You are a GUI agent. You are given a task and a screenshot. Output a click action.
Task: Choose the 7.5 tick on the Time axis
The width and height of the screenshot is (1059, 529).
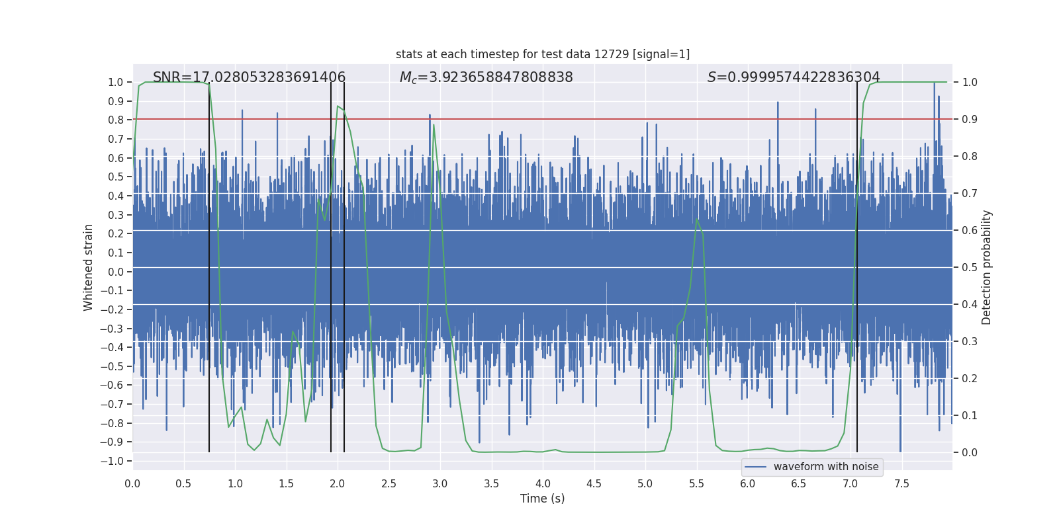tap(901, 483)
